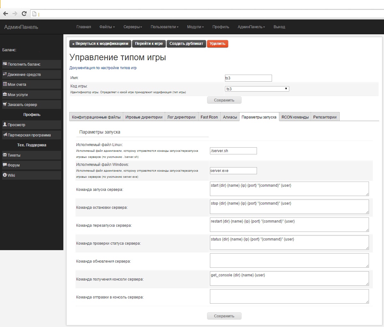The height and width of the screenshot is (327, 384).
Task: Click the briefcase icon beside Мои услуги
Action: [x=5, y=94]
